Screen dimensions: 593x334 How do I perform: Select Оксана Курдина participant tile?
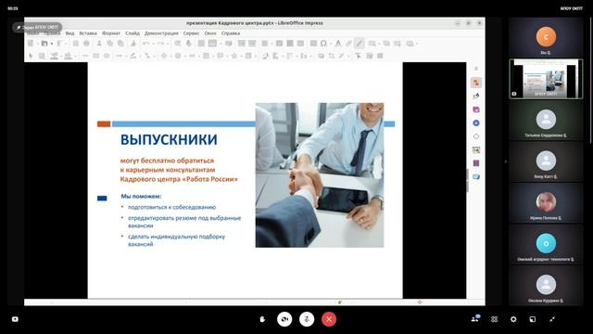coord(546,286)
